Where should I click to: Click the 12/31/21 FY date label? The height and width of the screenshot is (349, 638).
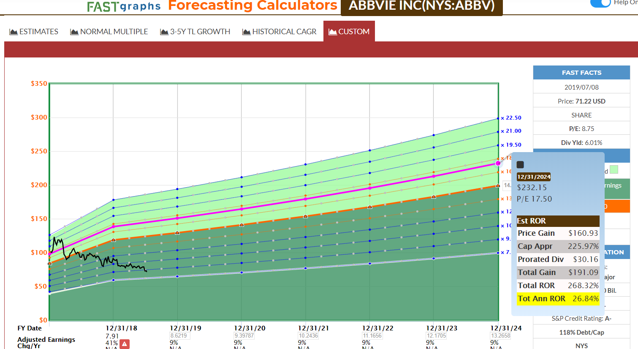point(313,328)
